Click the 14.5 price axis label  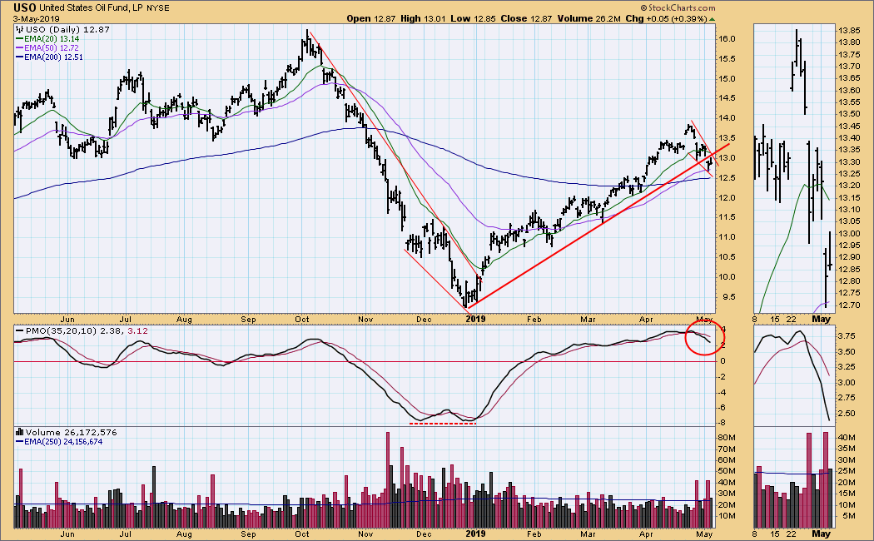(x=727, y=98)
